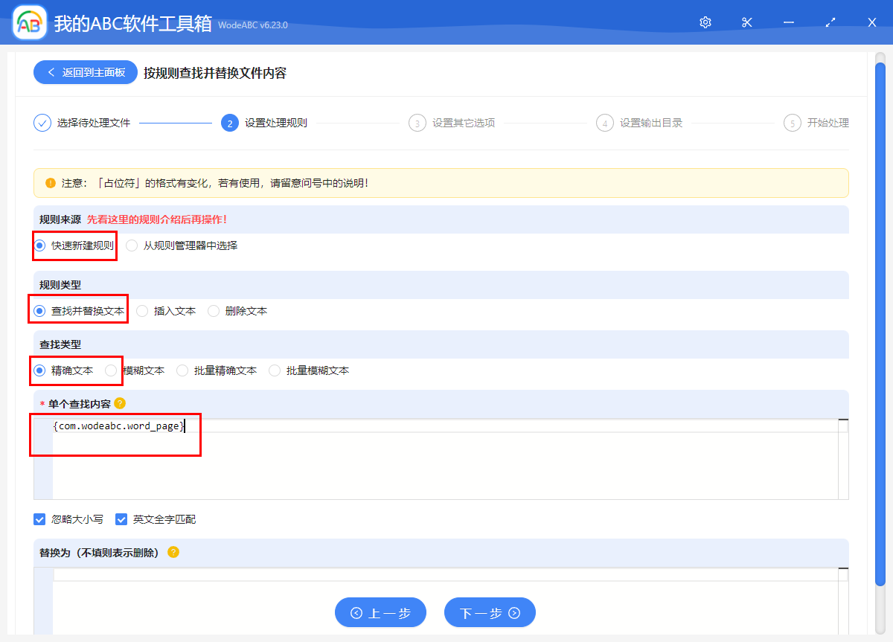Click the ABC toolbox logo icon
The height and width of the screenshot is (642, 893).
pos(28,22)
